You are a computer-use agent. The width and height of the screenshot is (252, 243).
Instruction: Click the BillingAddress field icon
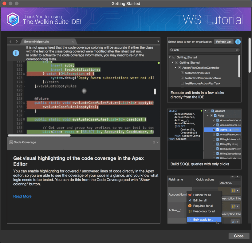coord(218,139)
